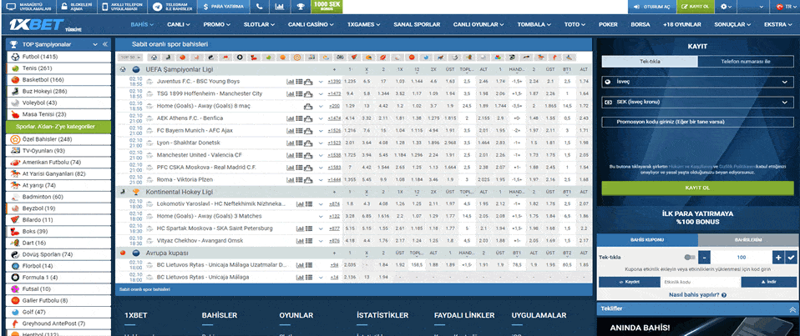The image size is (800, 336).
Task: Open the help icon next to Nasıl bahis yapılır
Action: tap(724, 295)
